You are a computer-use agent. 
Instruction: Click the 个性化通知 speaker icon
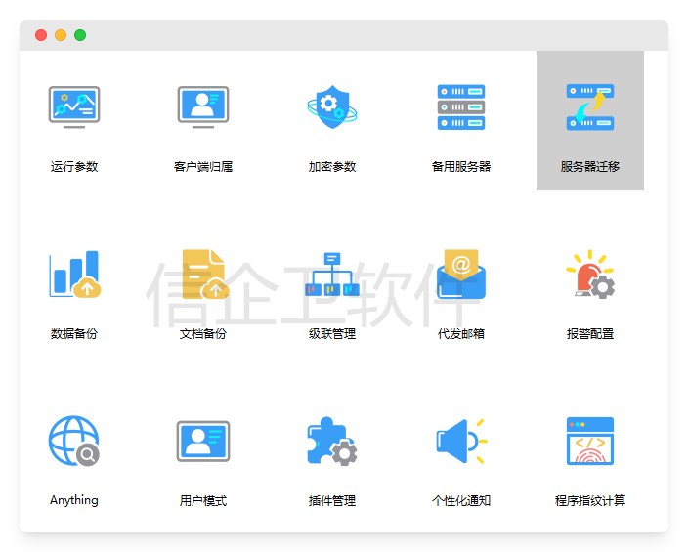(461, 442)
